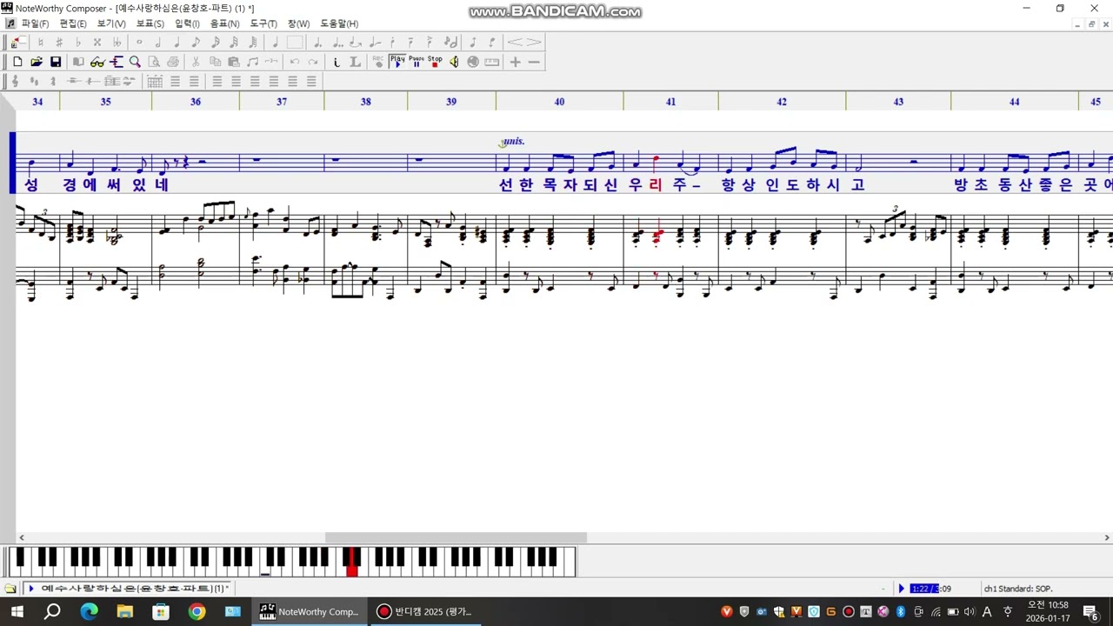Zoom in with the plus icon
Image resolution: width=1113 pixels, height=626 pixels.
516,62
